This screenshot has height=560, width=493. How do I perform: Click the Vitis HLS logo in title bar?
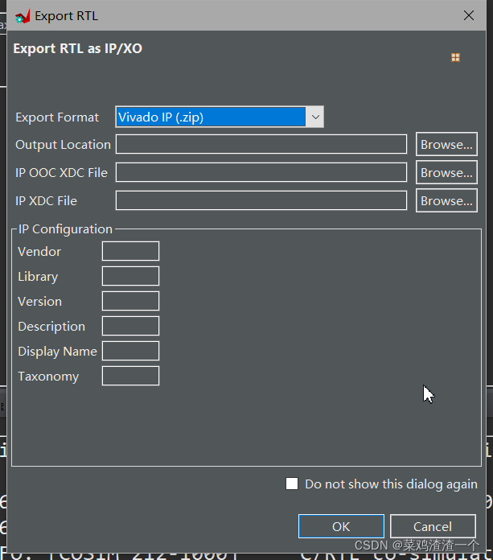tap(23, 16)
